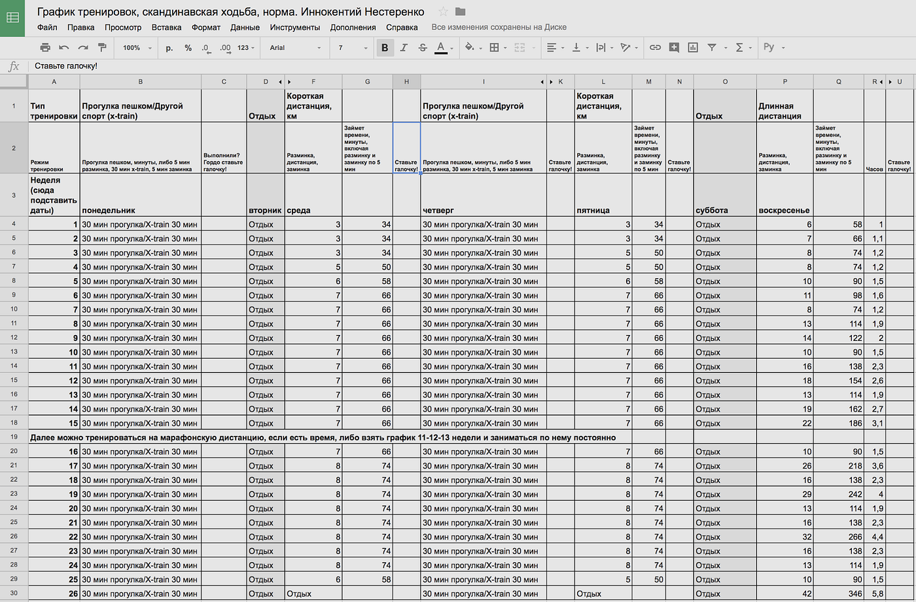Click the document title to rename

230,12
